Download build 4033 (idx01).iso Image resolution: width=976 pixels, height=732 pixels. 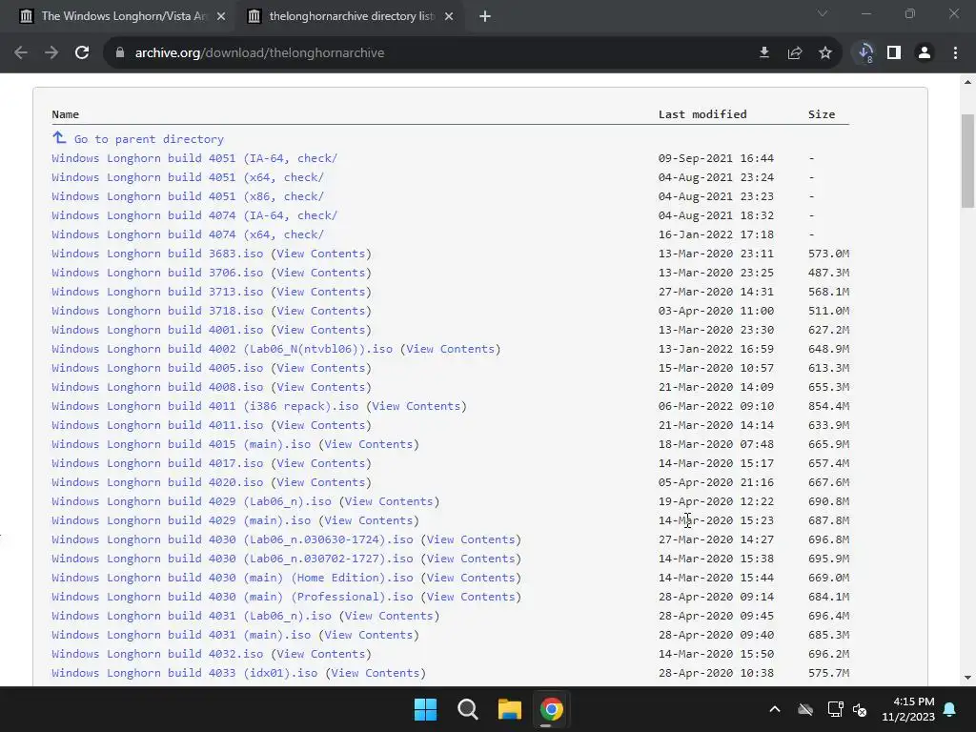click(x=184, y=673)
